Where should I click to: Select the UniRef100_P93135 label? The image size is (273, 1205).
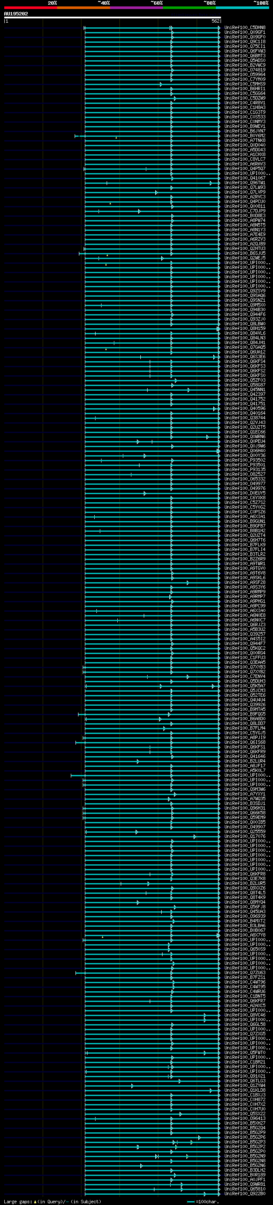pyautogui.click(x=245, y=470)
